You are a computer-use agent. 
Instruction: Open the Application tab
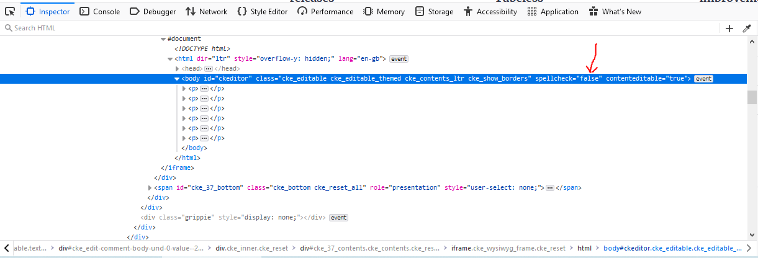(553, 11)
